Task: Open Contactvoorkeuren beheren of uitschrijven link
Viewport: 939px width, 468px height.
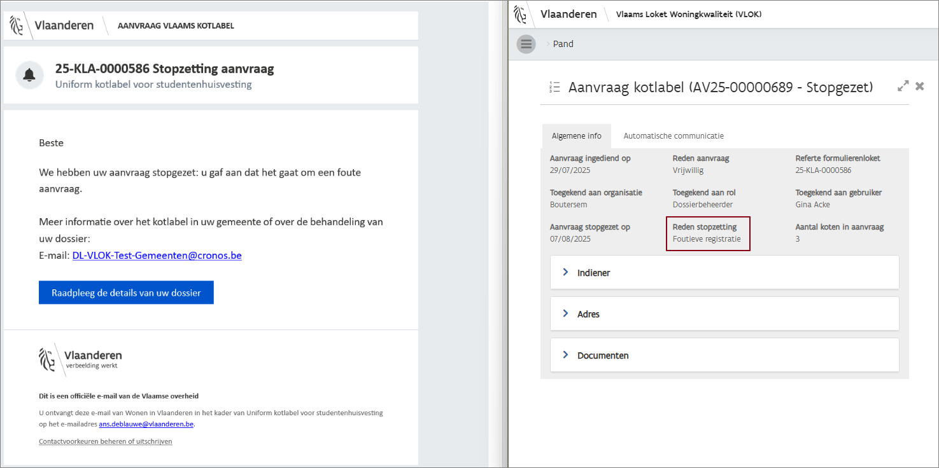Action: (106, 441)
